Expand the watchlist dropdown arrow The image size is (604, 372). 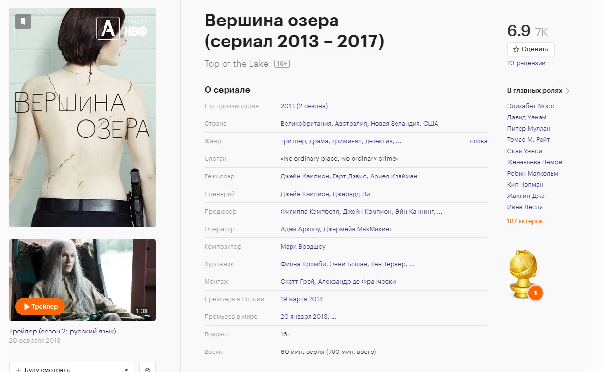(126, 369)
